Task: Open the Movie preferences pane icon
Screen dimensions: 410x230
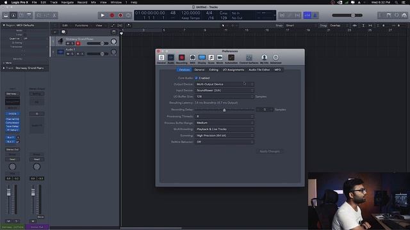Action: point(220,59)
